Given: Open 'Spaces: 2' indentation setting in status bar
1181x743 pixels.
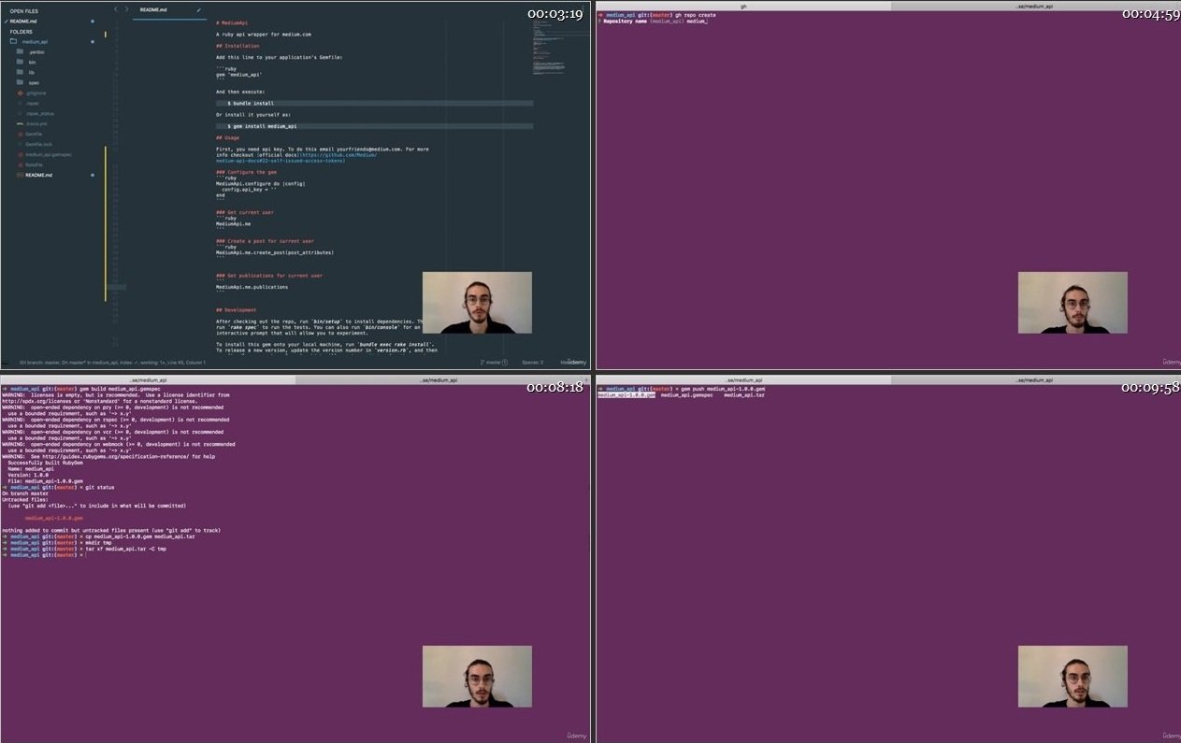Looking at the screenshot, I should (x=532, y=363).
